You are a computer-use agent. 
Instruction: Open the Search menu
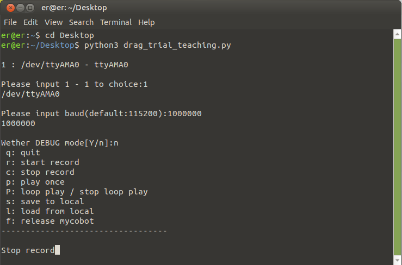point(82,22)
